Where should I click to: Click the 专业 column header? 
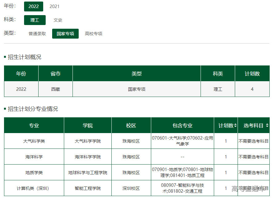point(34,126)
